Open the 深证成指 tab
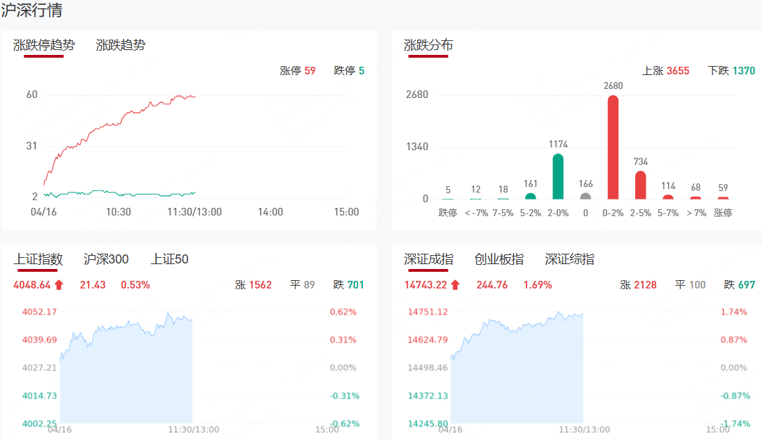762x440 pixels. (428, 259)
